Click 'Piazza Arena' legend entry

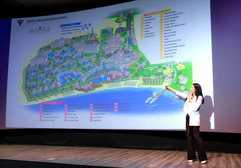[x=150, y=36]
